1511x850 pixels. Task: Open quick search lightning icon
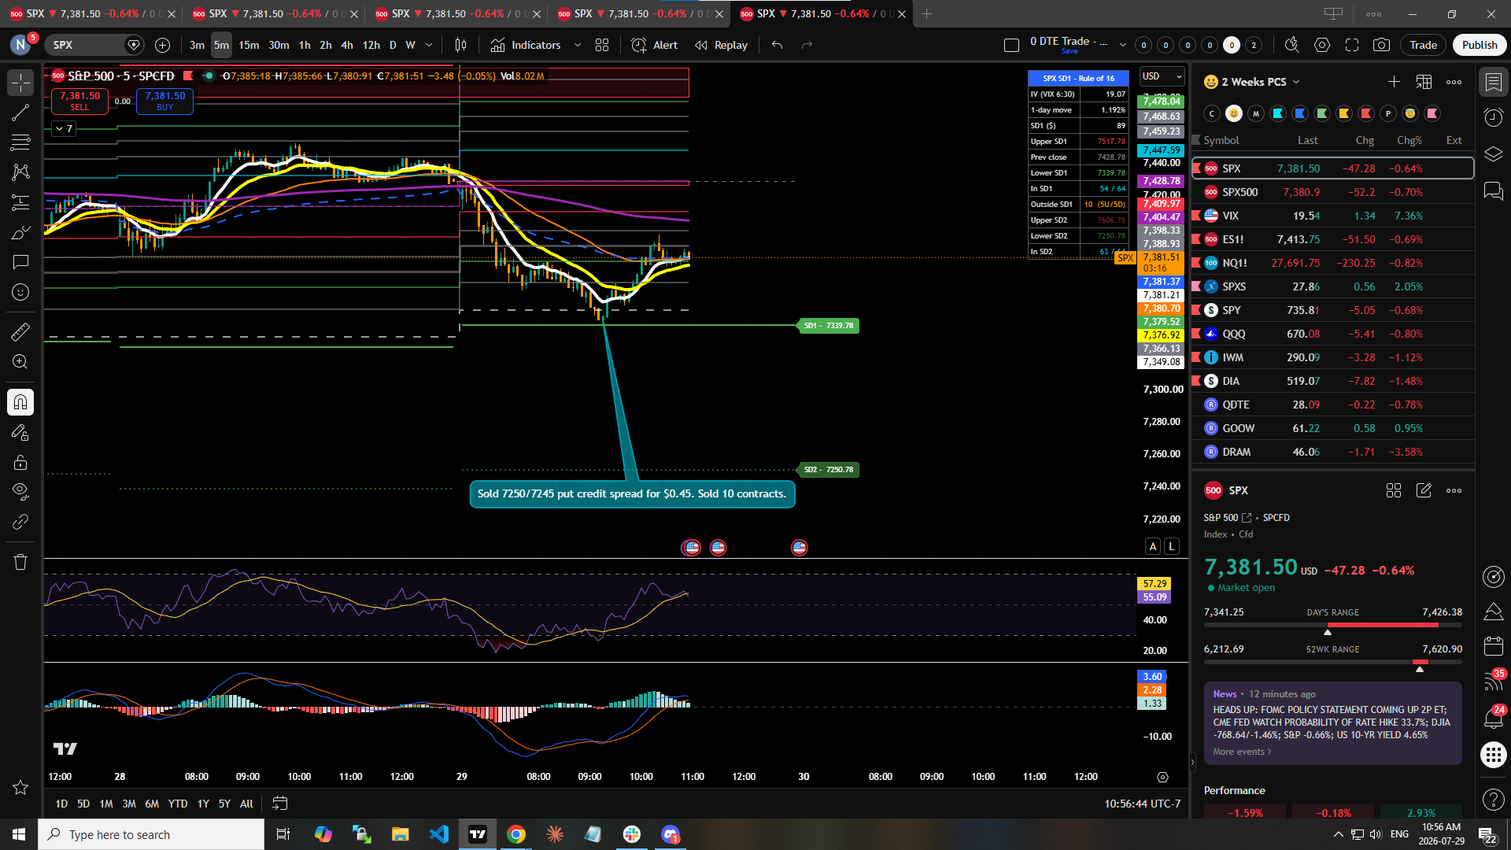click(x=1291, y=45)
